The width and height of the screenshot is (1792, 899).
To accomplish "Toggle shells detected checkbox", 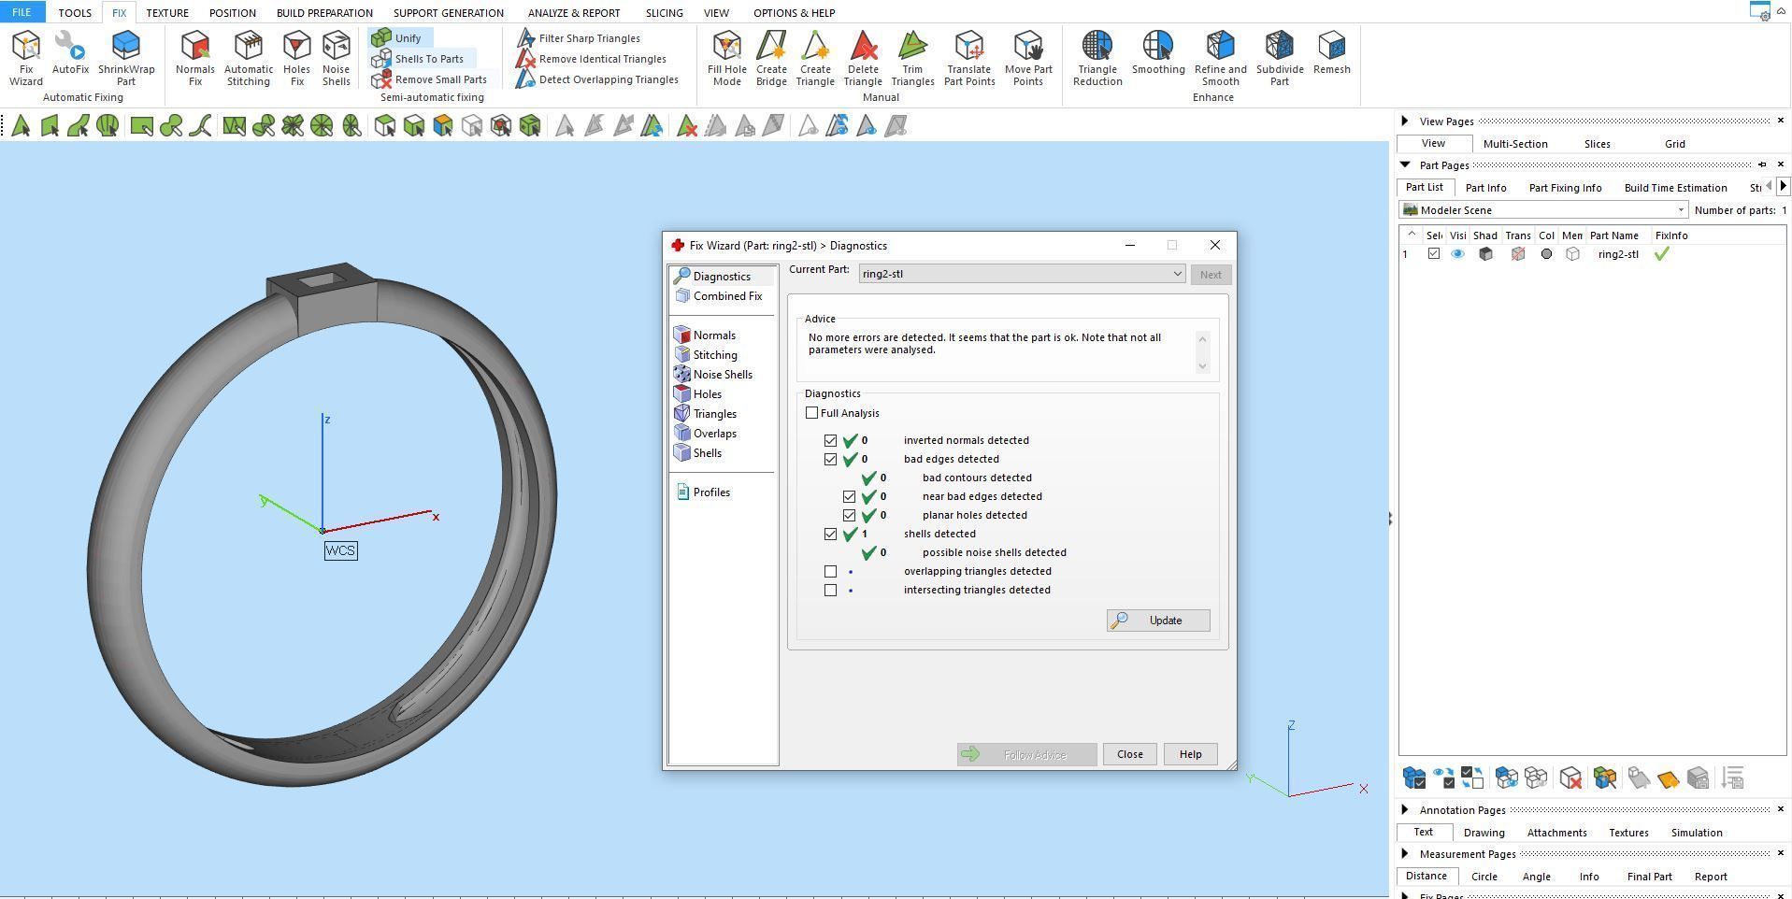I will tap(830, 534).
